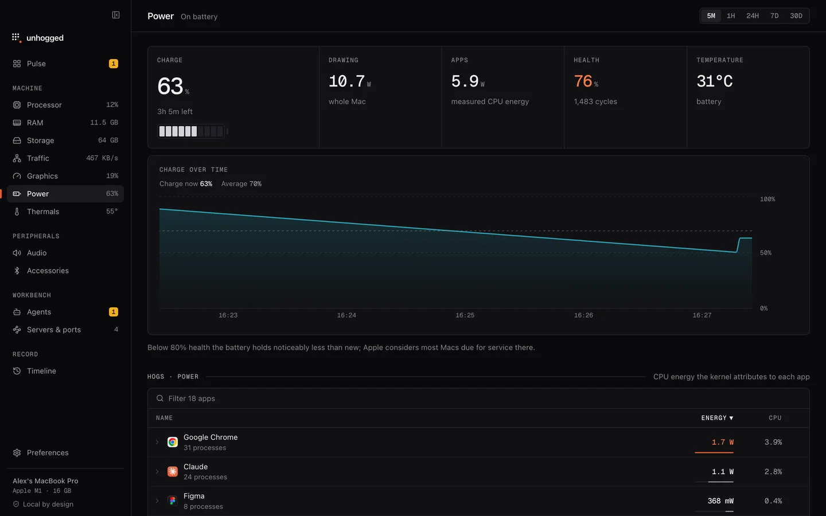The height and width of the screenshot is (516, 826).
Task: Click the Pulse grid icon
Action: point(17,64)
